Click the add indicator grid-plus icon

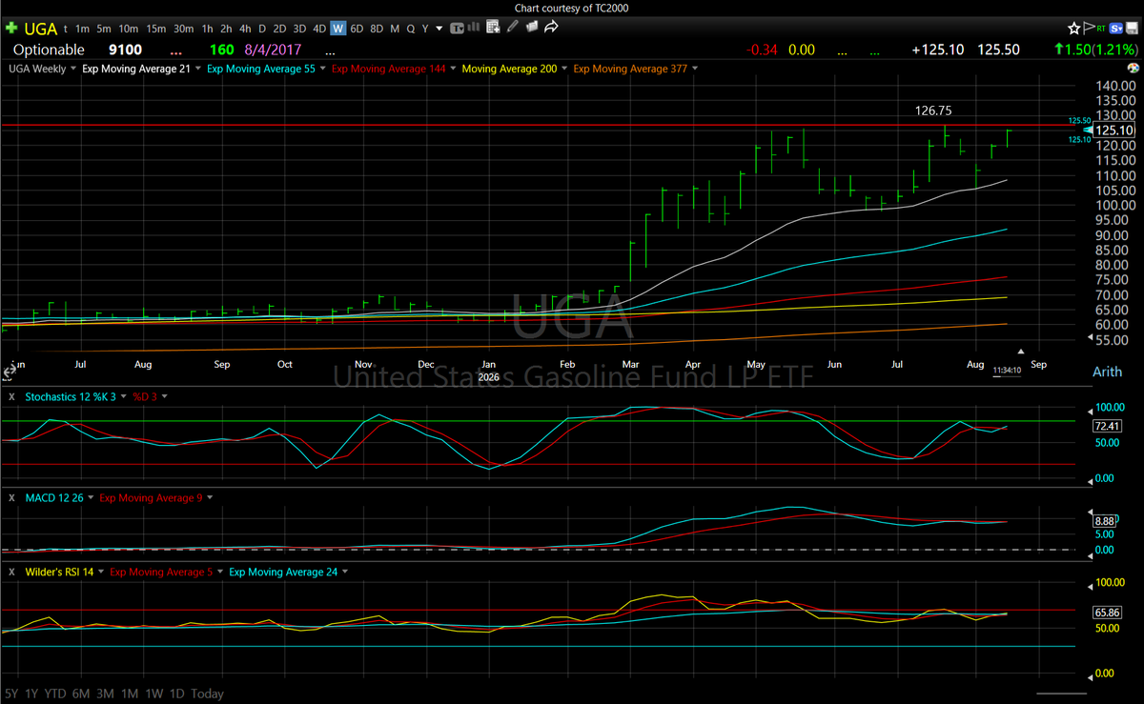(493, 29)
